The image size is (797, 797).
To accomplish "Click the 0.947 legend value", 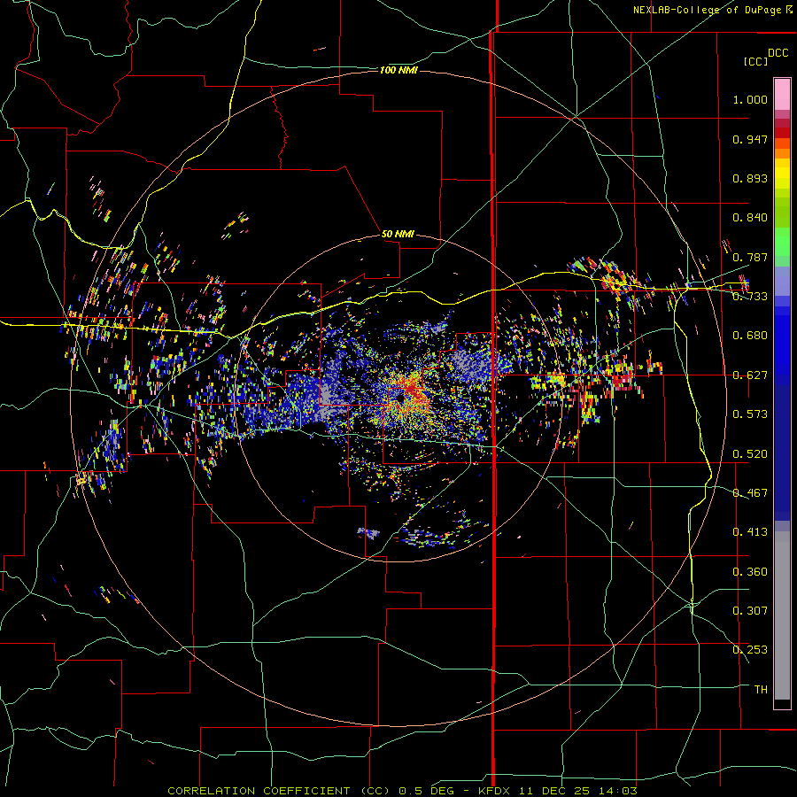I will [x=750, y=139].
